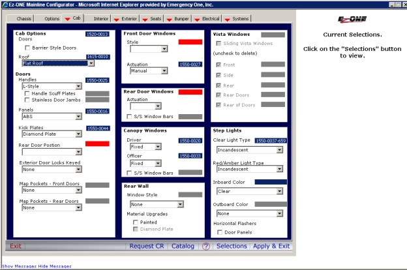The width and height of the screenshot is (407, 270).
Task: Click the blue Inboard Color indicator
Action: point(271,182)
